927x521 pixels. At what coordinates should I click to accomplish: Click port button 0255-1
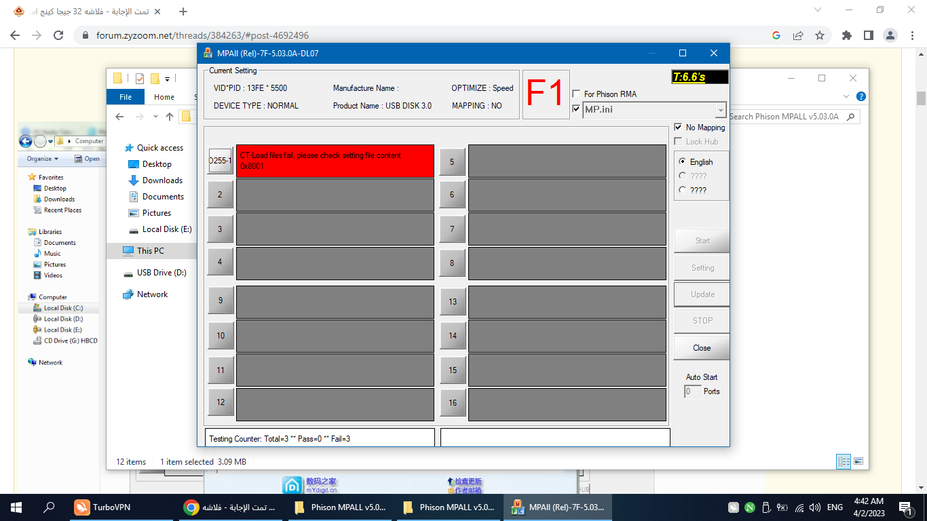point(220,161)
